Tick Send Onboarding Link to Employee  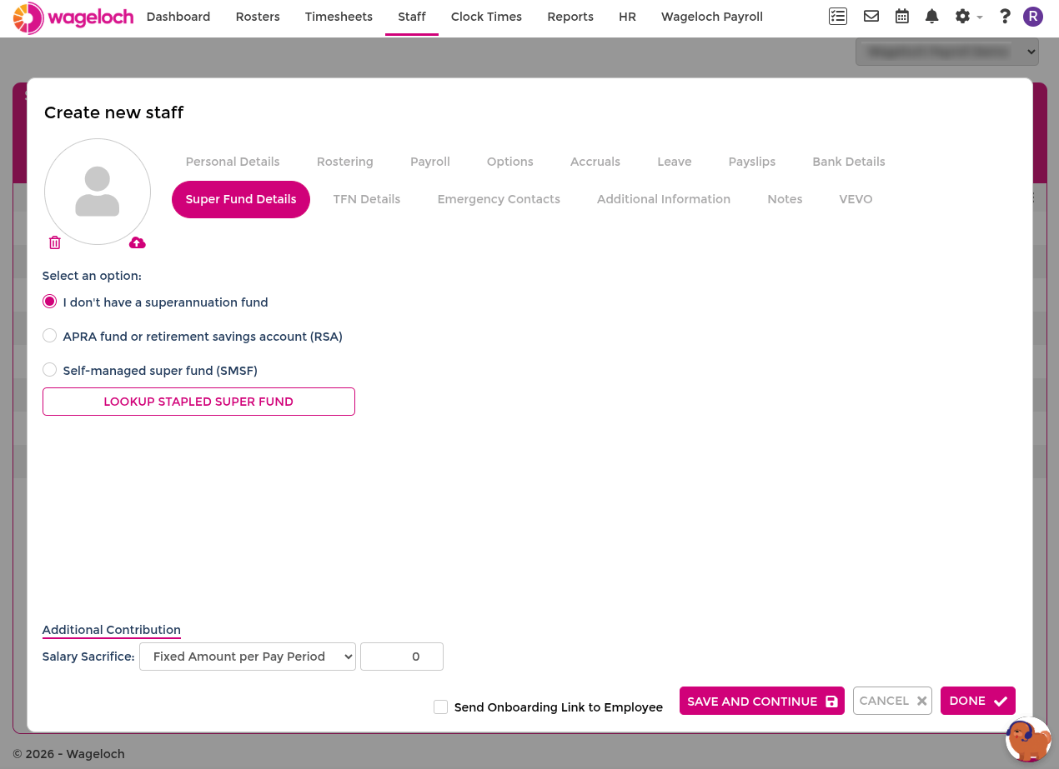tap(441, 707)
